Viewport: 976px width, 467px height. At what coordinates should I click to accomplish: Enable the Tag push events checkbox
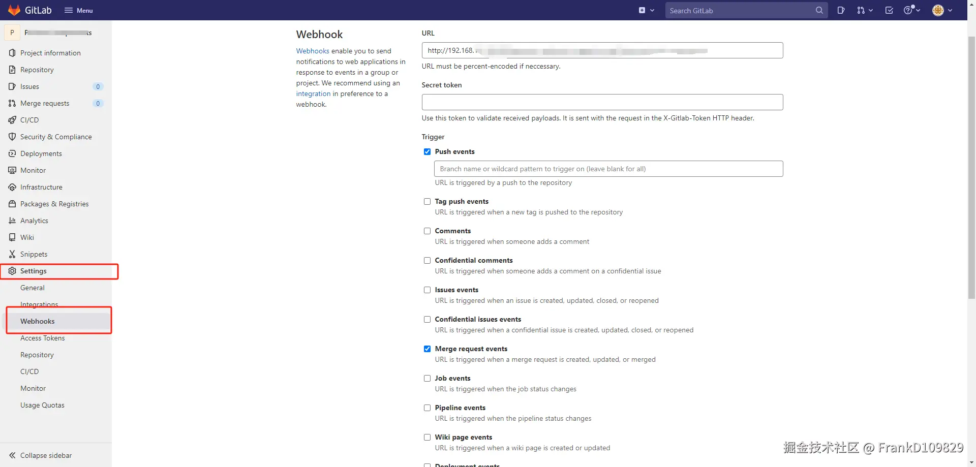(427, 201)
